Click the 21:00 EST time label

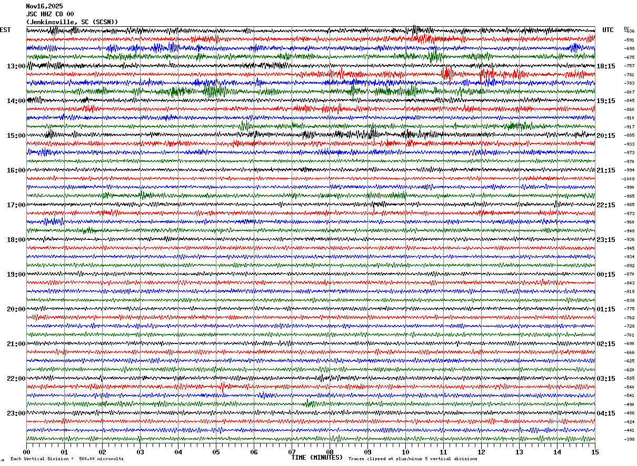(x=16, y=344)
